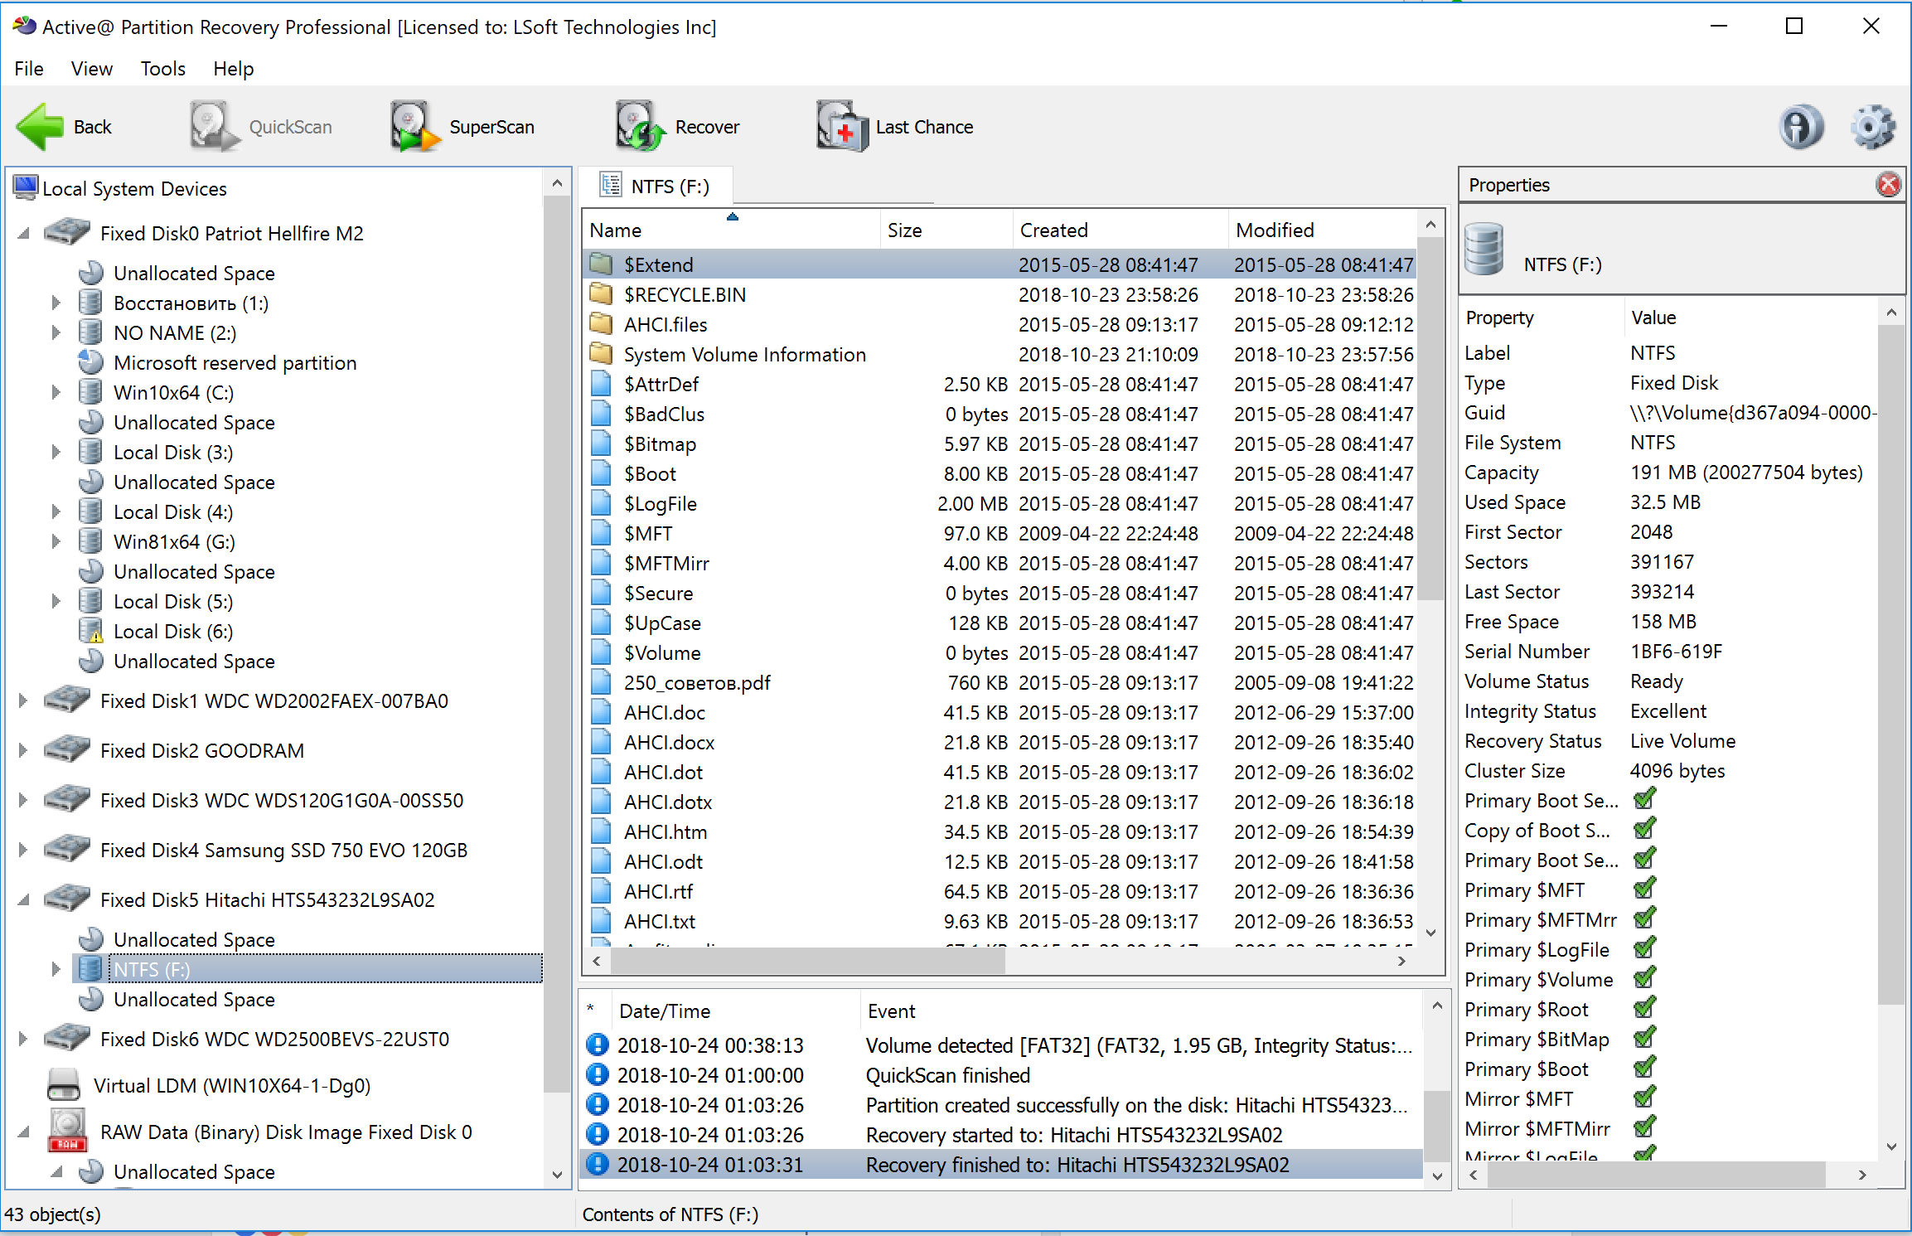The image size is (1912, 1236).
Task: Open the View menu
Action: (91, 69)
